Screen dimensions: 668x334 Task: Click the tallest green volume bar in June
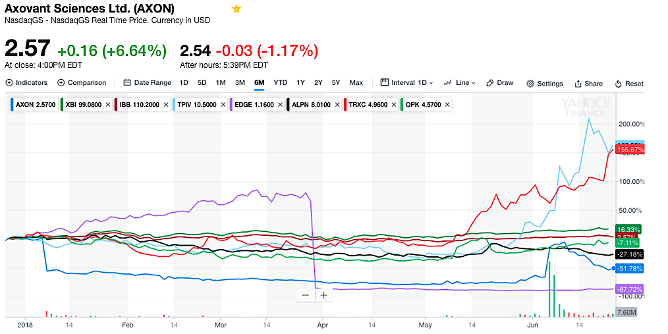(x=549, y=289)
